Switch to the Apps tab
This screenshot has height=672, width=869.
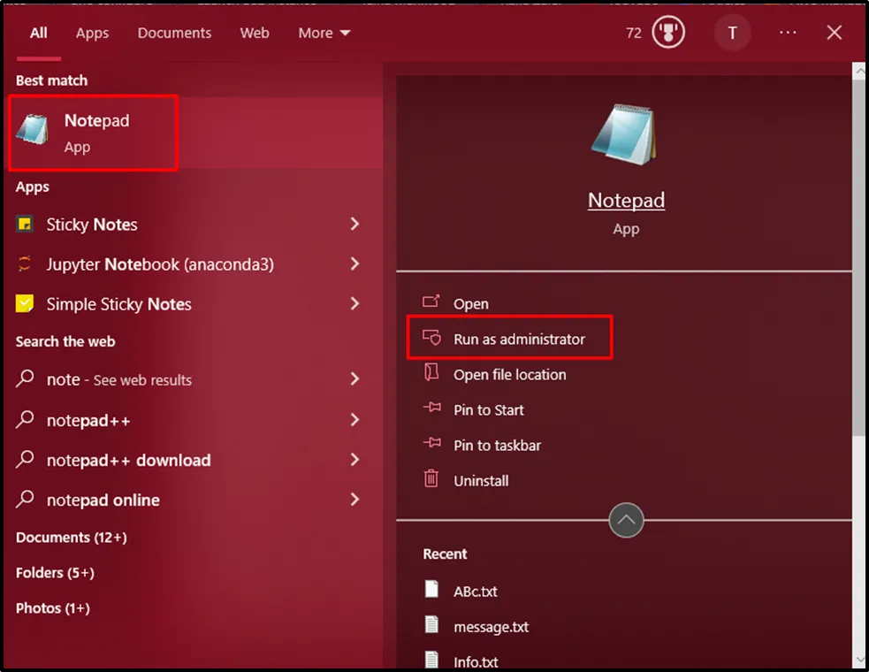[x=92, y=34]
